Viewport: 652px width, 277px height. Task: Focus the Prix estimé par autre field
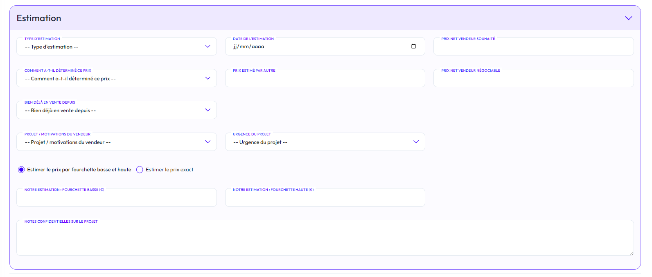(325, 79)
